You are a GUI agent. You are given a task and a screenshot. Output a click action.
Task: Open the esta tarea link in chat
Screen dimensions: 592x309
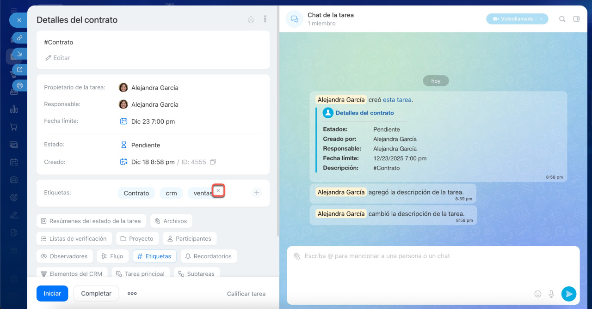coord(397,100)
